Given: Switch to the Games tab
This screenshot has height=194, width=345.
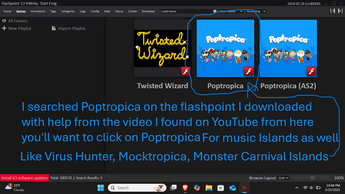Looking at the screenshot, I should (21, 11).
